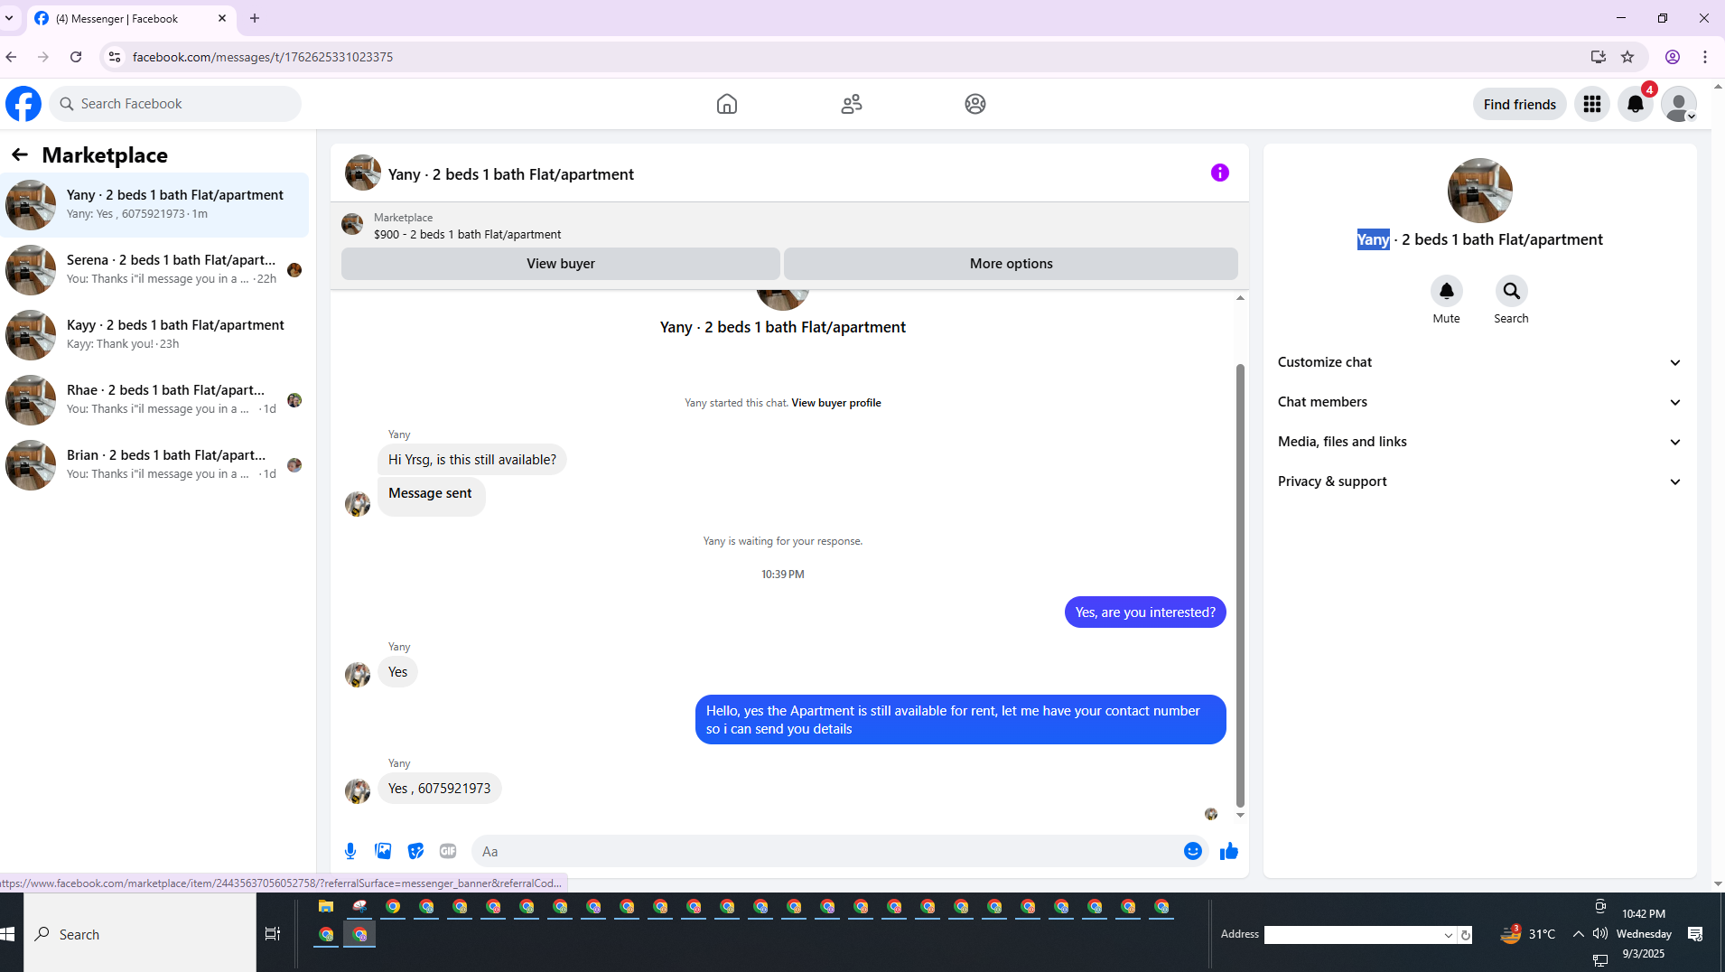Open the taskbar Address dropdown arrow

tap(1449, 935)
